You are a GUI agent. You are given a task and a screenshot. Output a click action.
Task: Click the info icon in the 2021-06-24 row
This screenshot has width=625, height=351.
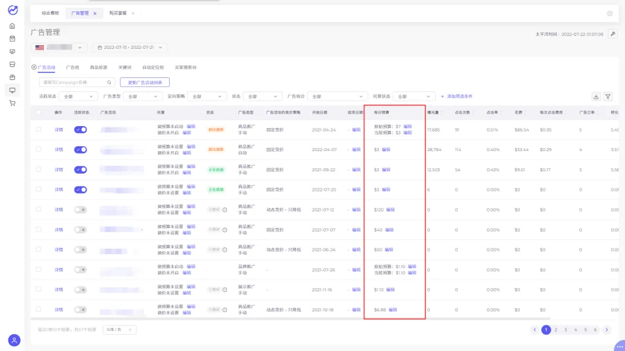[225, 250]
